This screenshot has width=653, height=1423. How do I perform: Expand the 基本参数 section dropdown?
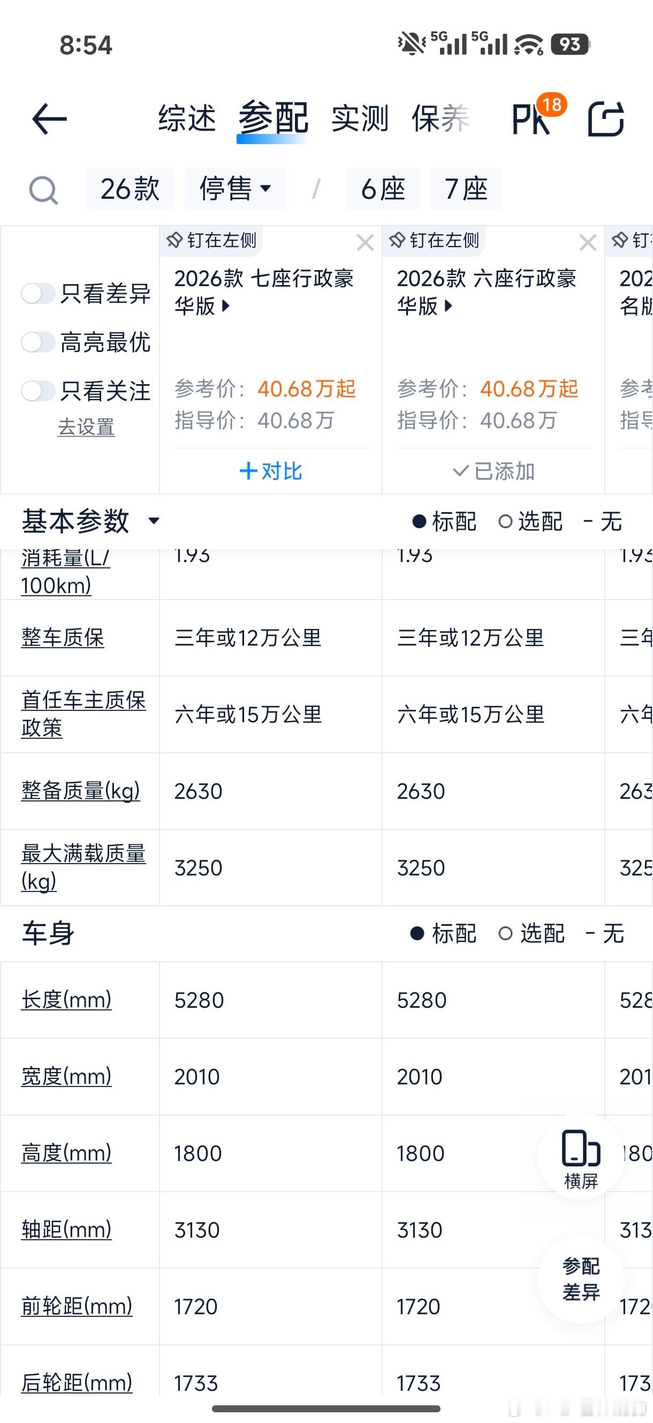154,520
